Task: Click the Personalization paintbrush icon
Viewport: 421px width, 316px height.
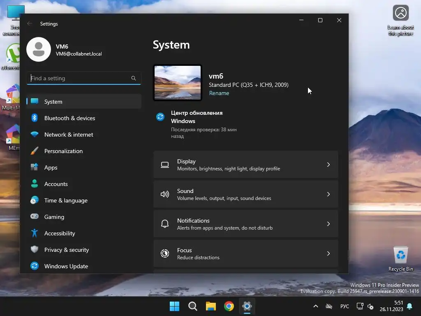Action: [35, 151]
